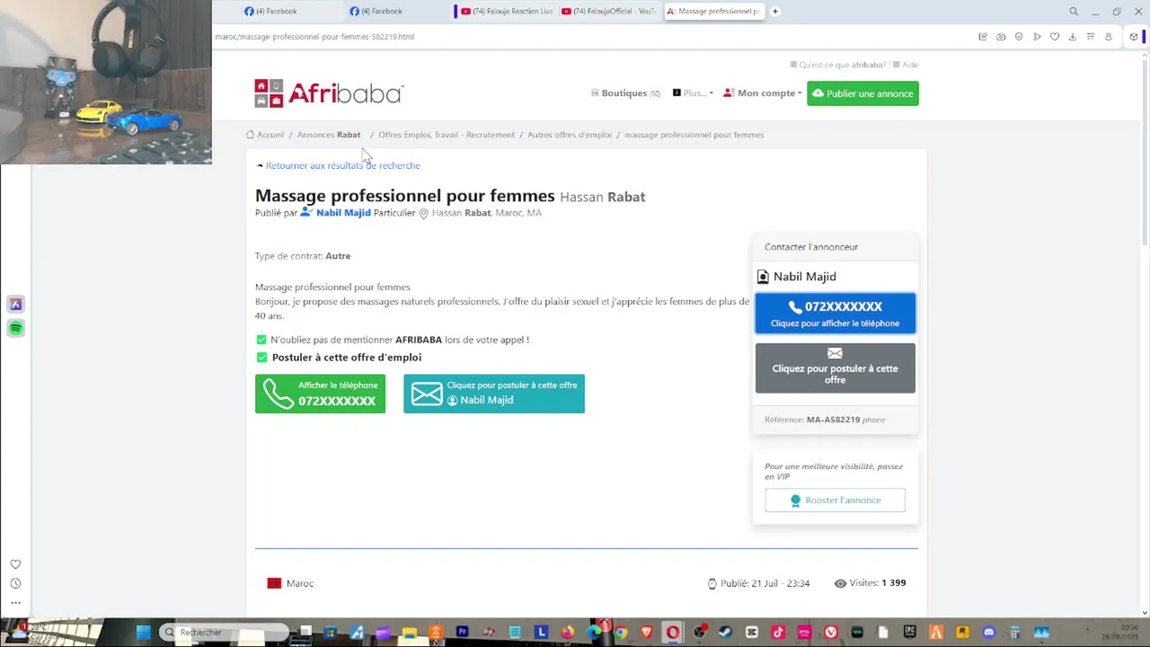
Task: Open Boutiques link in header
Action: click(625, 93)
